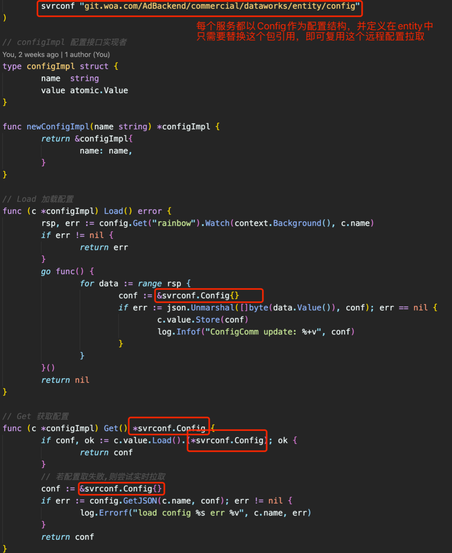Image resolution: width=452 pixels, height=553 pixels.
Task: Click 'return &configImpl{' line
Action: click(x=87, y=139)
